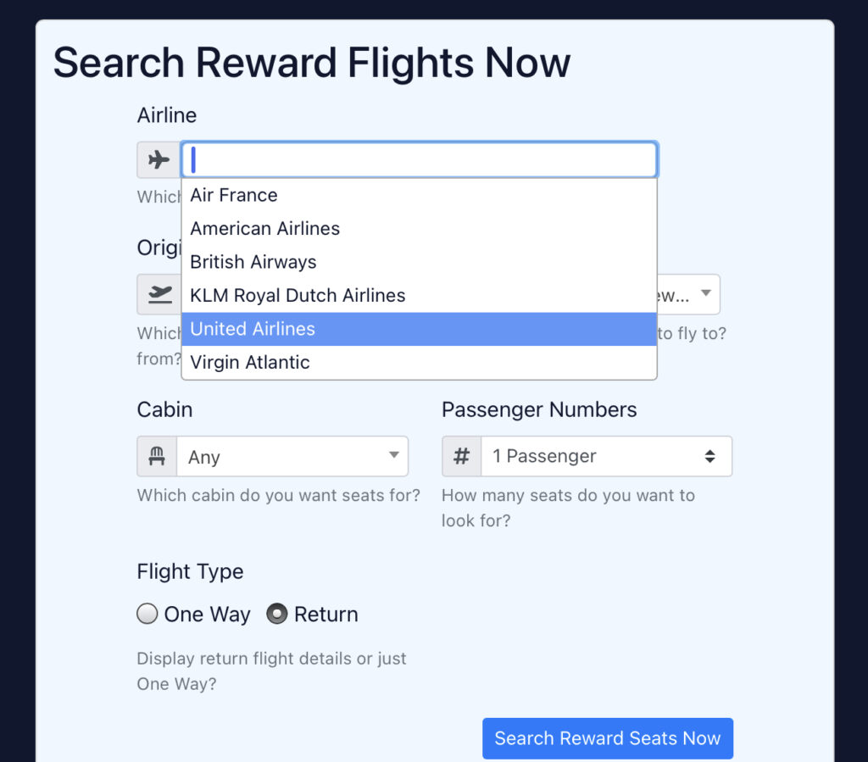Click Search Reward Seats Now button
The image size is (868, 762).
click(x=608, y=738)
